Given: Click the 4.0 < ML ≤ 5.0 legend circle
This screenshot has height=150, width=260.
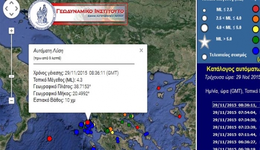Looking at the screenshot, I should (204, 28).
